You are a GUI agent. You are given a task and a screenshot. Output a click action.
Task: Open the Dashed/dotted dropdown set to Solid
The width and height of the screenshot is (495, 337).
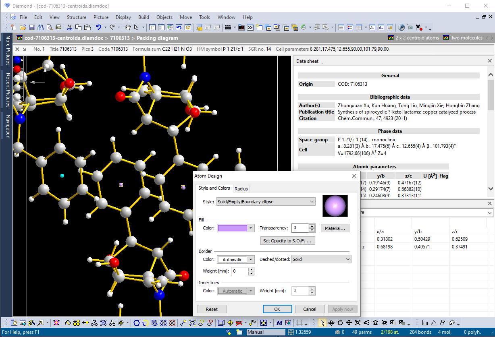point(321,259)
